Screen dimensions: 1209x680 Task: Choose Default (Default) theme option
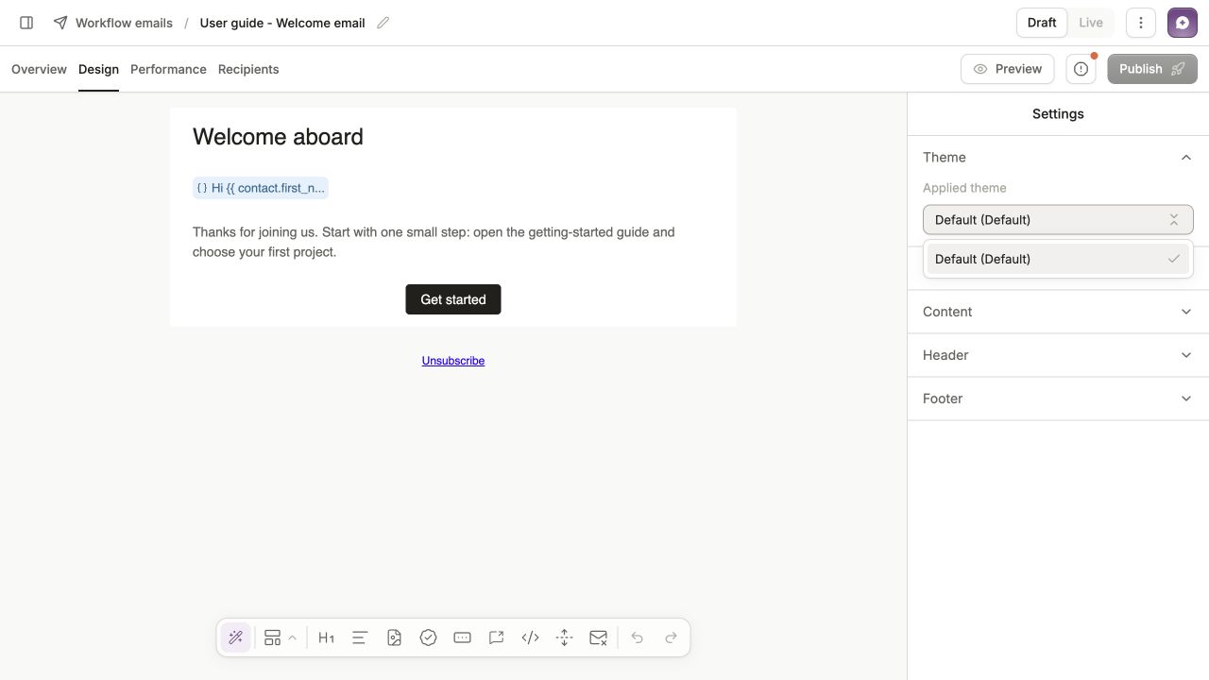pyautogui.click(x=1058, y=259)
